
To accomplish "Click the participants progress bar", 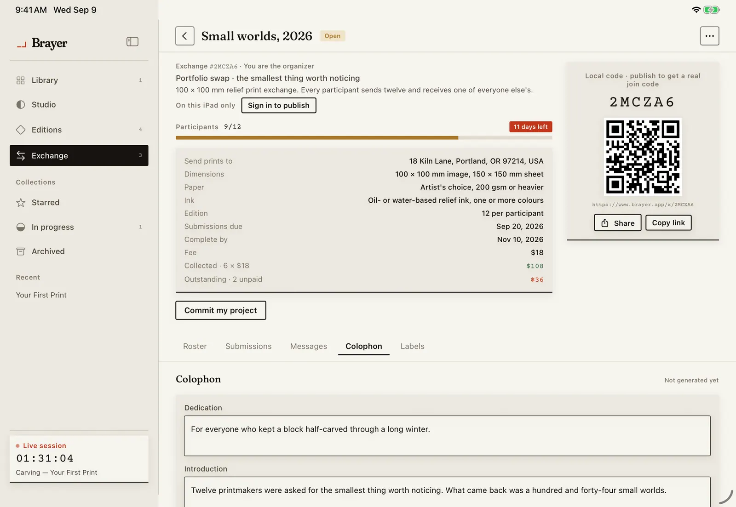I will click(364, 137).
